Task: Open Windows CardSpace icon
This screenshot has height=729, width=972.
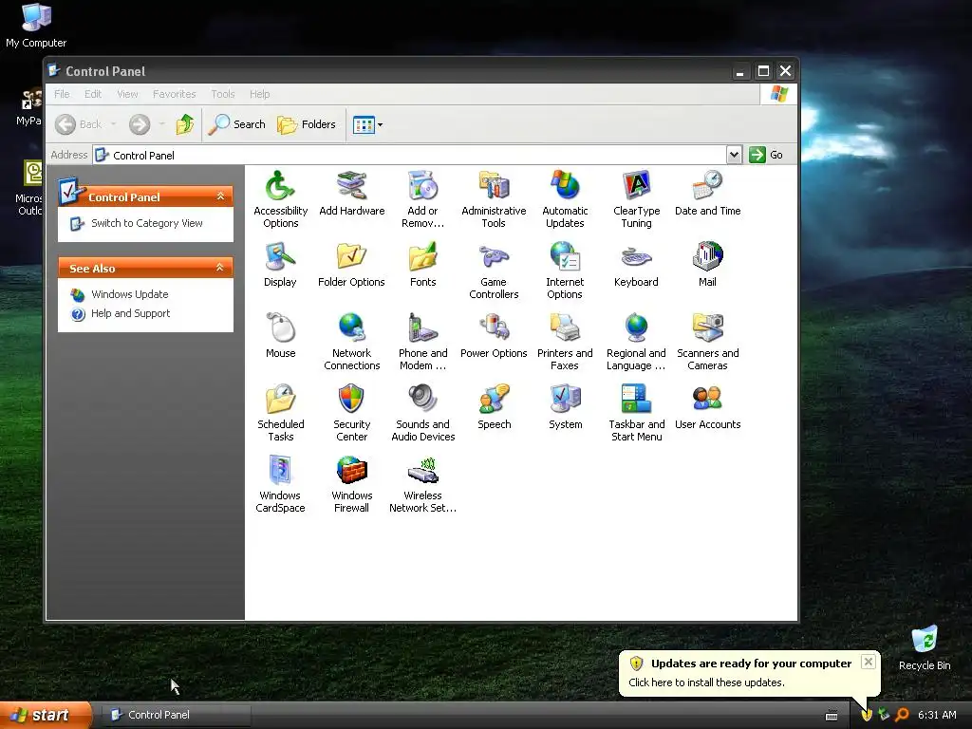Action: (280, 483)
